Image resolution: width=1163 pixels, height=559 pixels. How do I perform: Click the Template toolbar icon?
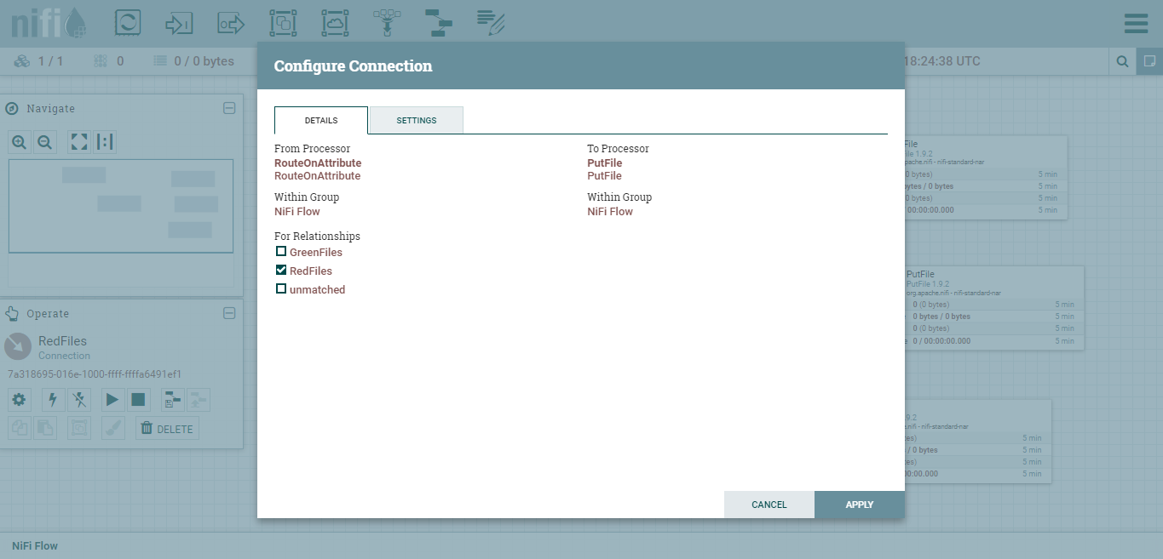439,23
